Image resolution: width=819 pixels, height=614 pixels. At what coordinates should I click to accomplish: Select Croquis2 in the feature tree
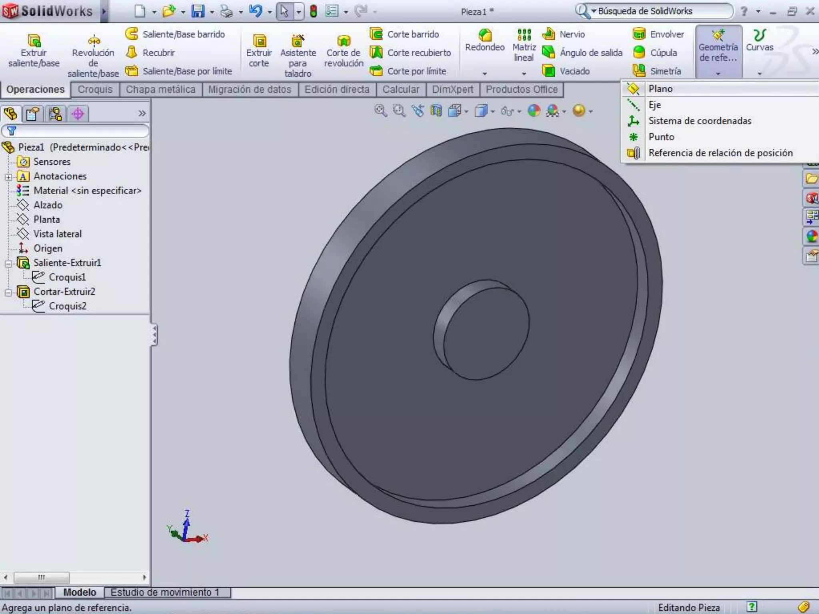pos(67,306)
